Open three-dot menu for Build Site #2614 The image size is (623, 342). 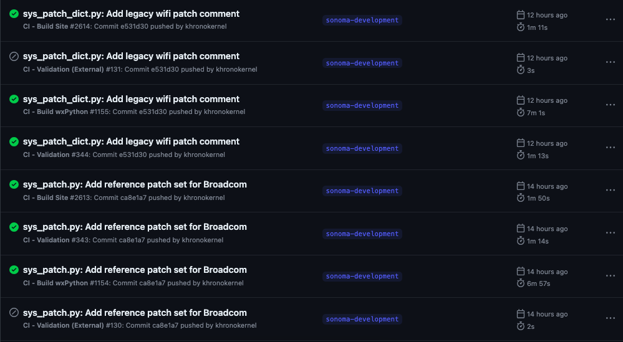[610, 19]
